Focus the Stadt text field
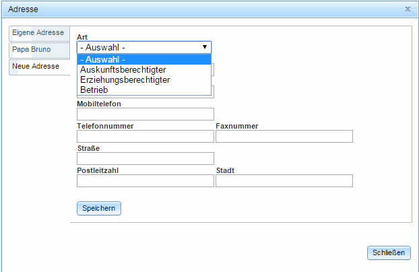The height and width of the screenshot is (272, 419). click(284, 181)
